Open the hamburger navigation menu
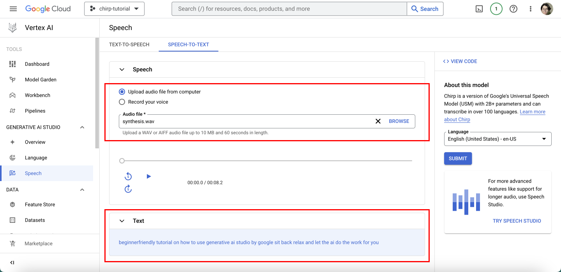The image size is (561, 272). 13,9
